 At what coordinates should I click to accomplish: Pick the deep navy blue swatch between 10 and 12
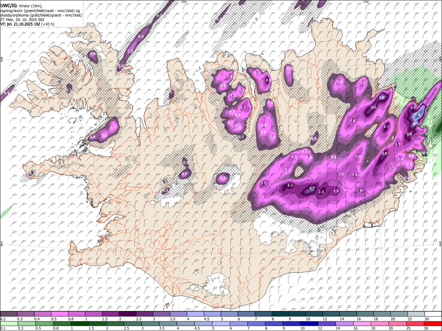tap(309, 323)
